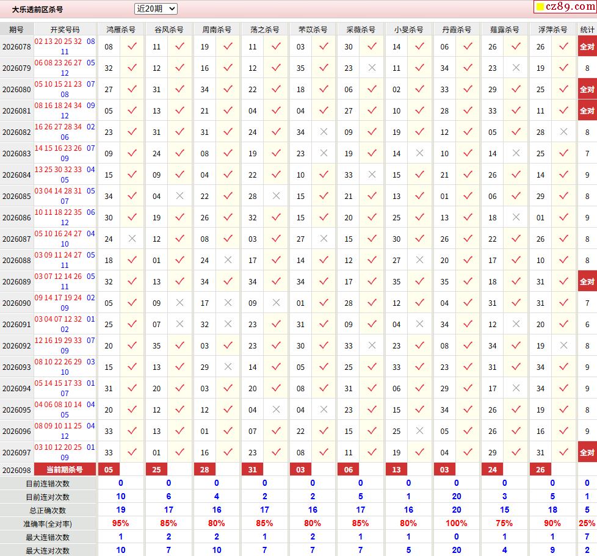This screenshot has height=556, width=597.
Task: Click the X mark under 周南杀号 in row 2026088
Action: coord(228,260)
